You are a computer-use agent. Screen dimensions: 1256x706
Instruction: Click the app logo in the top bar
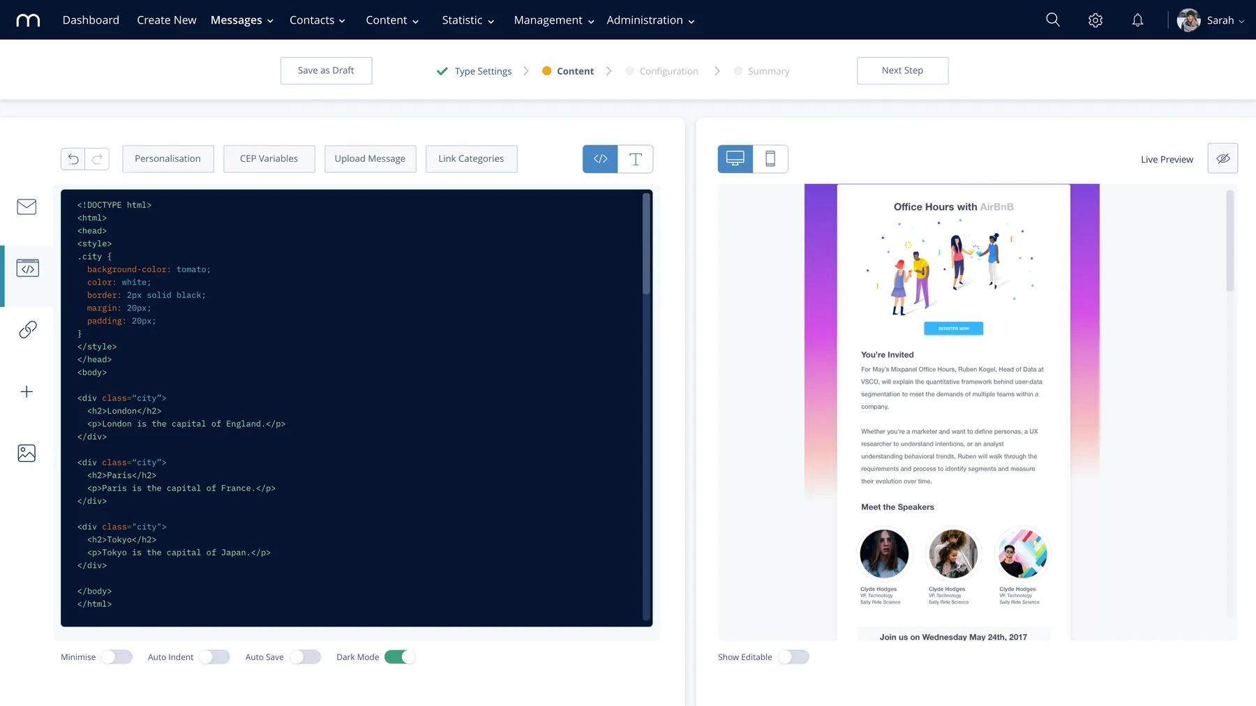[x=28, y=20]
